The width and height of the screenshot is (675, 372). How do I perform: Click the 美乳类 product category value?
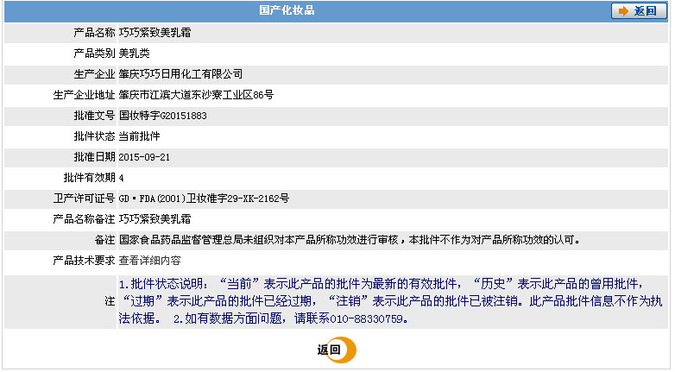134,53
